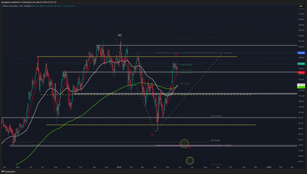This screenshot has height=174, width=307.
Task: Open the USD currency selector
Action: [301, 6]
